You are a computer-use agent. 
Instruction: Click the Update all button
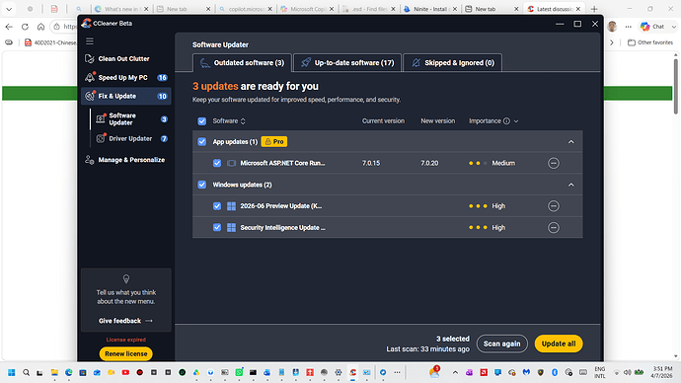[559, 344]
